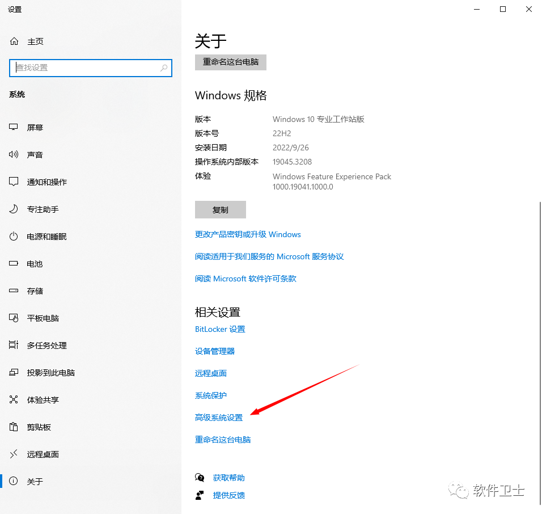The width and height of the screenshot is (542, 514).
Task: Click the Projecting to this PC icon
Action: (x=14, y=372)
